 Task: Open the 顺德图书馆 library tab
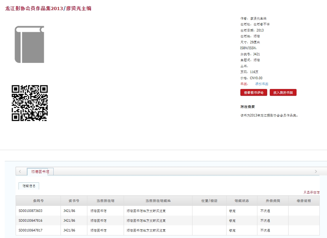coord(40,171)
